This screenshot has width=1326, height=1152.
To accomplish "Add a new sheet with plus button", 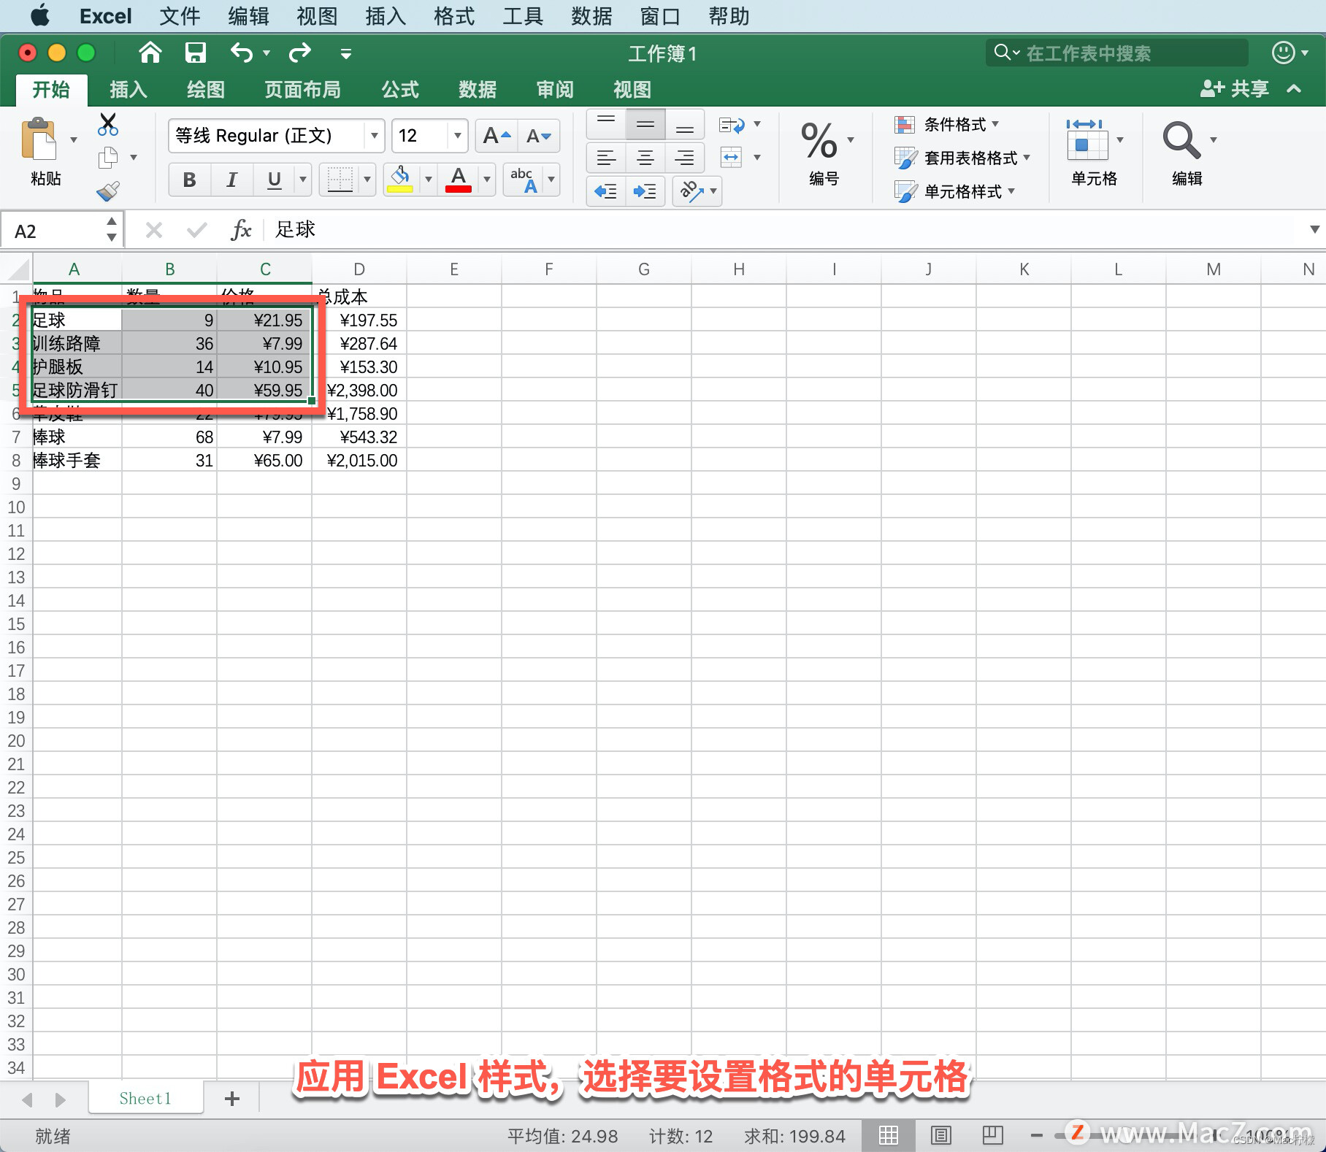I will click(232, 1098).
